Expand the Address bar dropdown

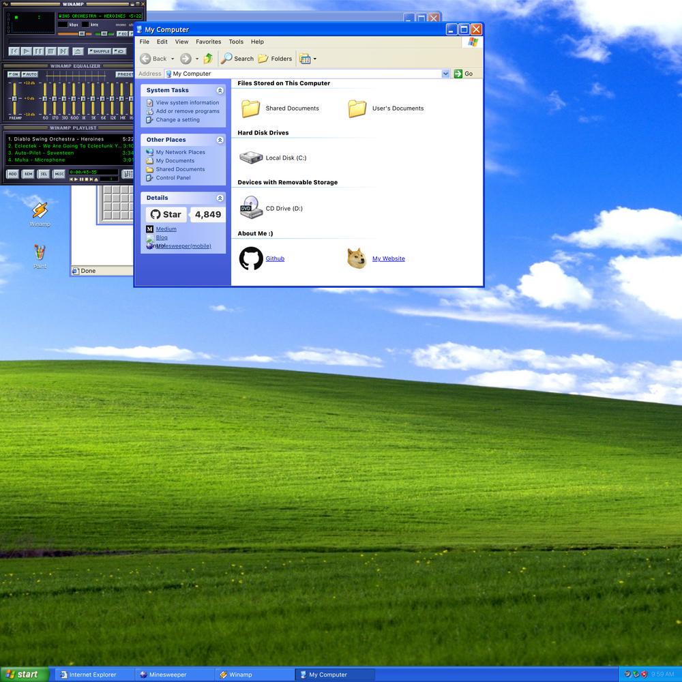tap(445, 74)
